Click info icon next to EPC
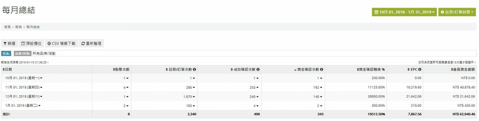This screenshot has height=121, width=479. tap(420, 69)
